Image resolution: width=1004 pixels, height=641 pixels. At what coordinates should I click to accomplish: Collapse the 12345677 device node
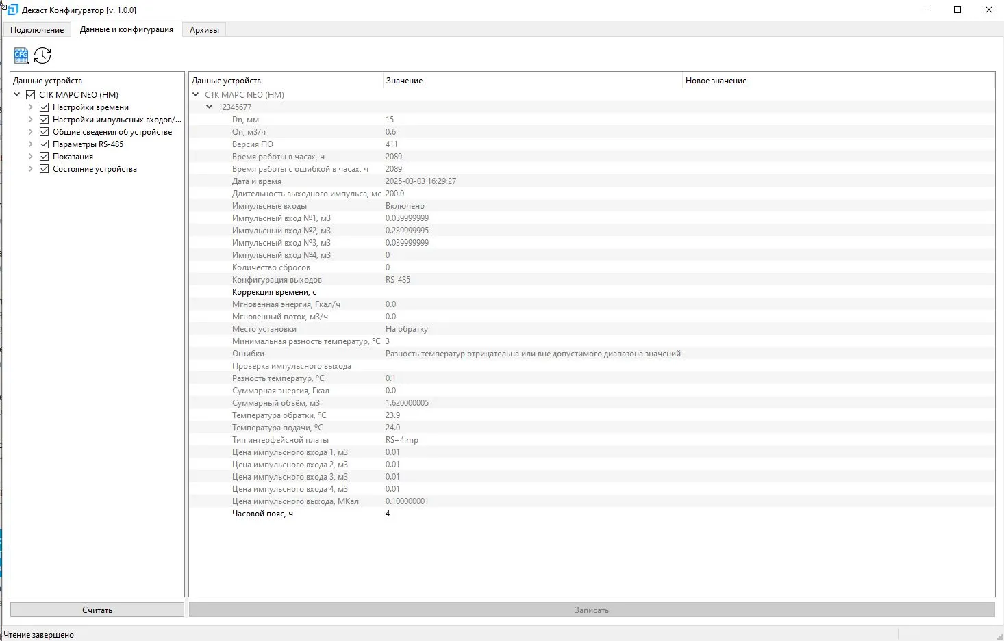point(210,107)
